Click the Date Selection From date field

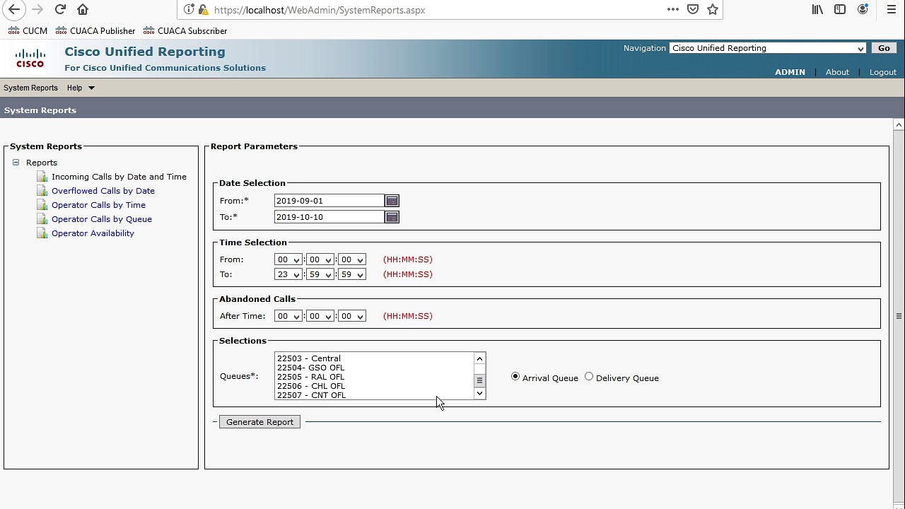(x=329, y=201)
